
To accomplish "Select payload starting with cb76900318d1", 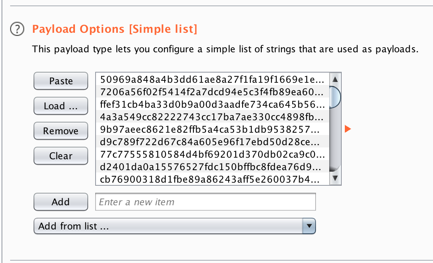I will coord(212,179).
